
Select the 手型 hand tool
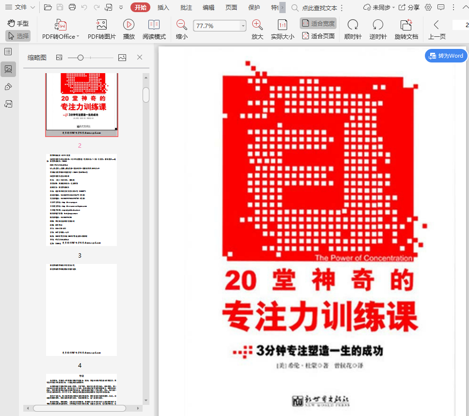pos(18,23)
